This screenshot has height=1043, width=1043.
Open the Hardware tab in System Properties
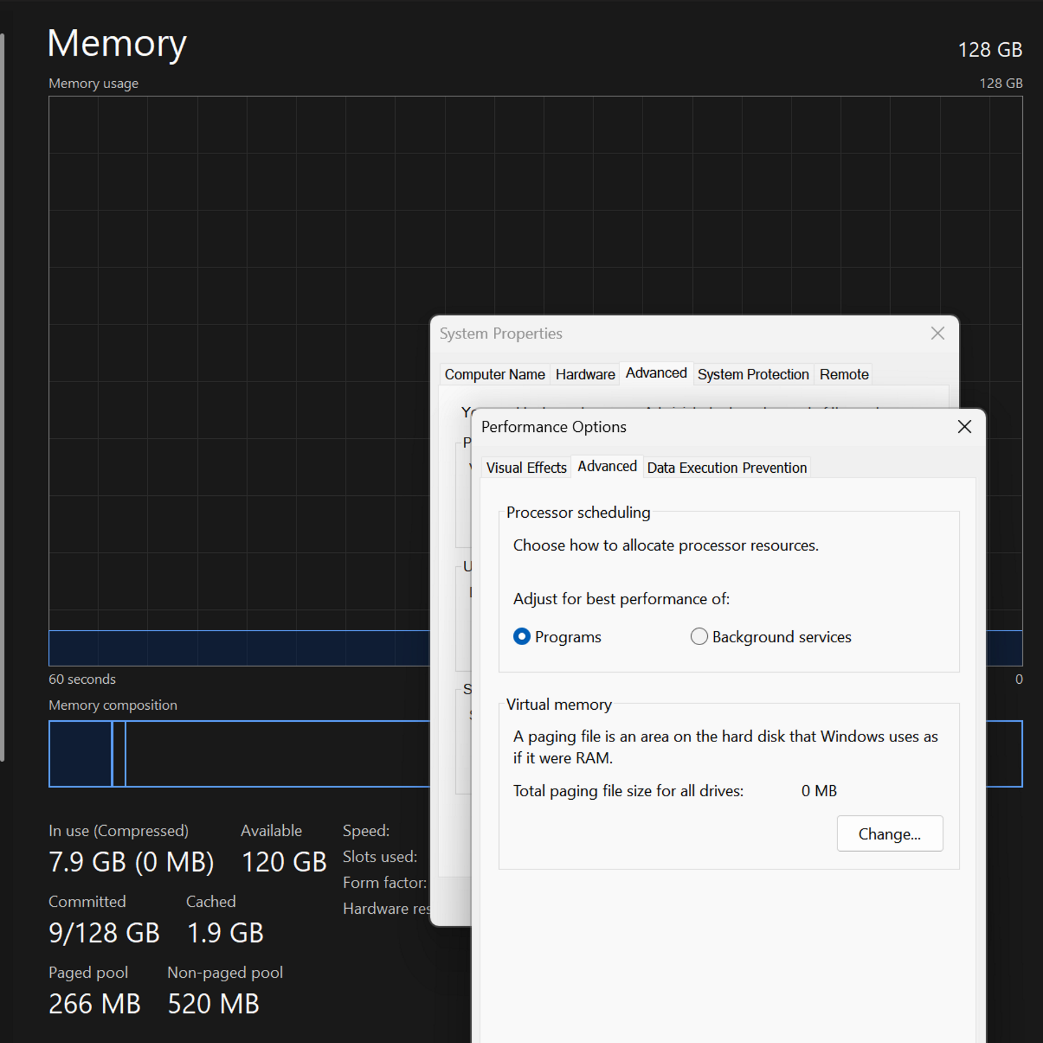[x=585, y=374]
